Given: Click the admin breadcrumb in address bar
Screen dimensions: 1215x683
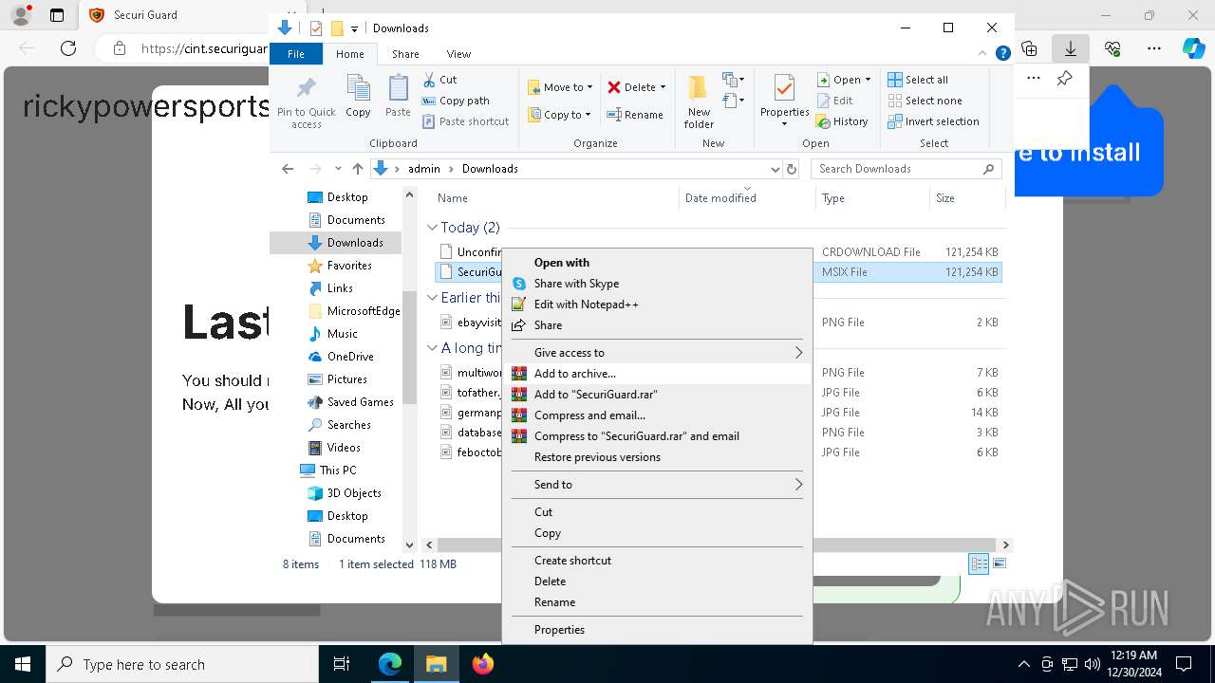Looking at the screenshot, I should pyautogui.click(x=424, y=169).
